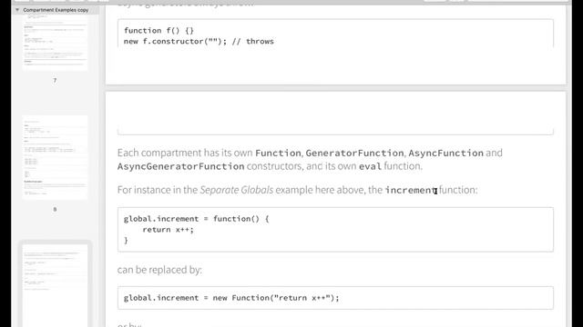This screenshot has width=583, height=327.
Task: Select the Compartment Examples copy sidebar title
Action: (56, 10)
